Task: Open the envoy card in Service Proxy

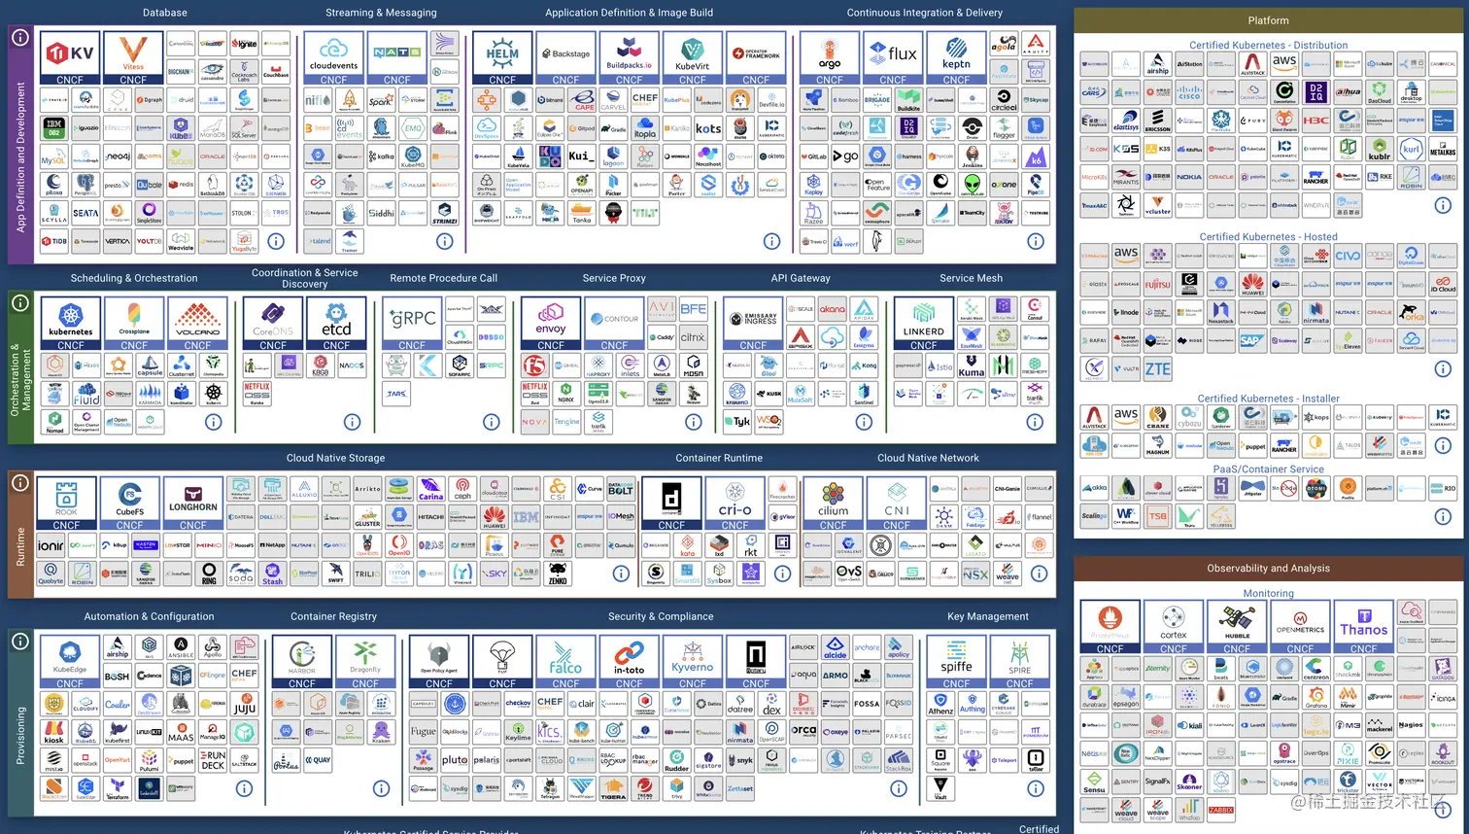Action: 551,324
